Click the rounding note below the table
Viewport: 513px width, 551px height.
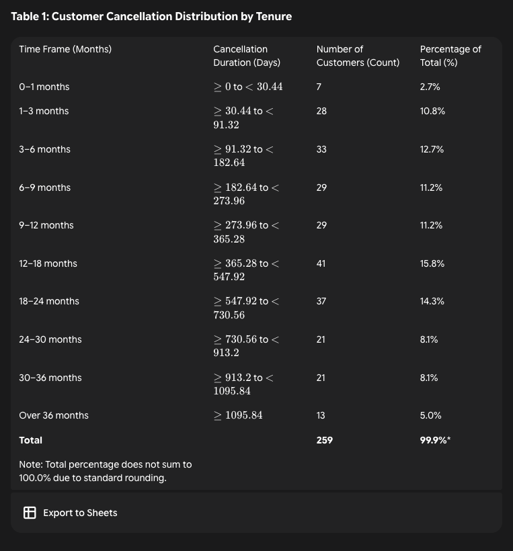106,471
